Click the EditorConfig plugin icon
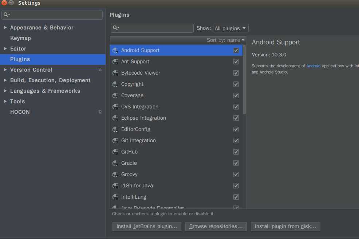359x239 pixels. click(115, 129)
